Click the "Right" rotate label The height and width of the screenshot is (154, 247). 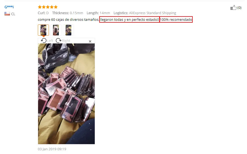[x=66, y=41]
